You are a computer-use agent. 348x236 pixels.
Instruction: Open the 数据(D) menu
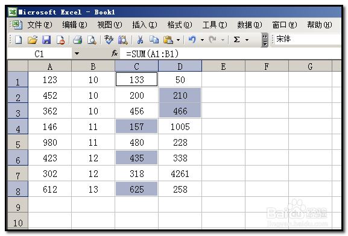coord(250,25)
